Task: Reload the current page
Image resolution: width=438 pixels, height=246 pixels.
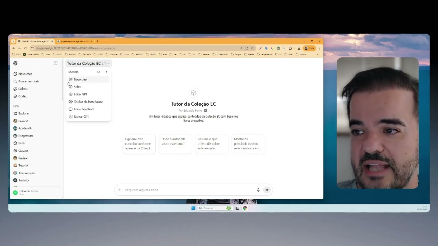Action: tap(25, 48)
